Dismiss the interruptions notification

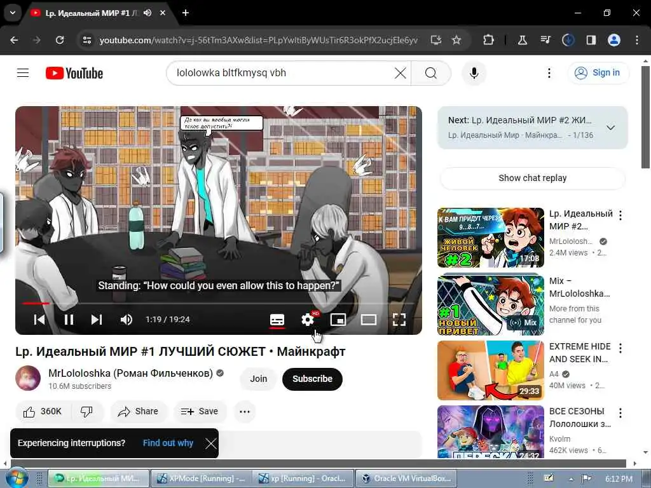(210, 443)
